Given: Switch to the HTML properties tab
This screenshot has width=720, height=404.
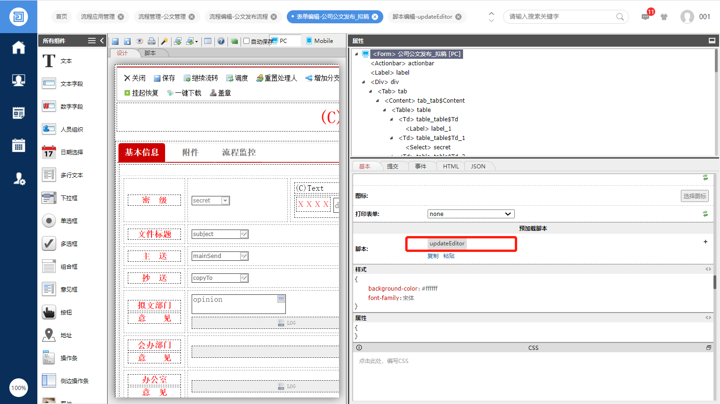Looking at the screenshot, I should coord(451,166).
